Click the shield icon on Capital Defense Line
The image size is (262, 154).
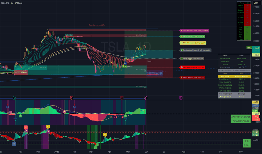click(x=182, y=67)
